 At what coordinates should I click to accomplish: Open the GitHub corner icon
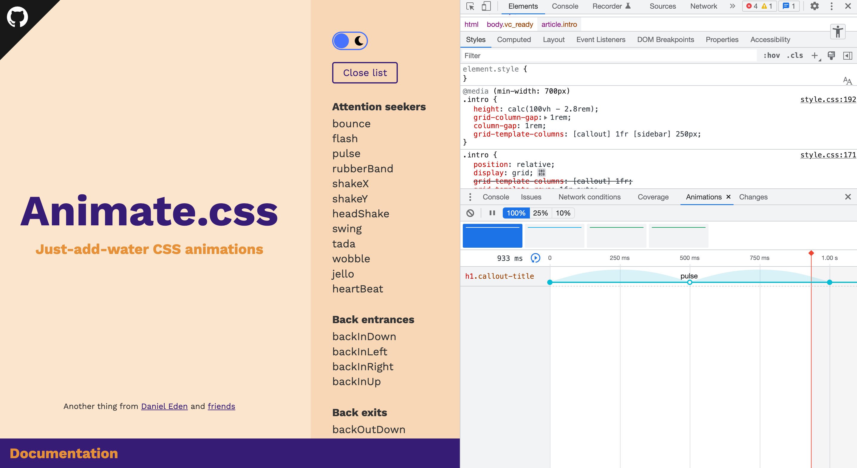click(x=17, y=17)
